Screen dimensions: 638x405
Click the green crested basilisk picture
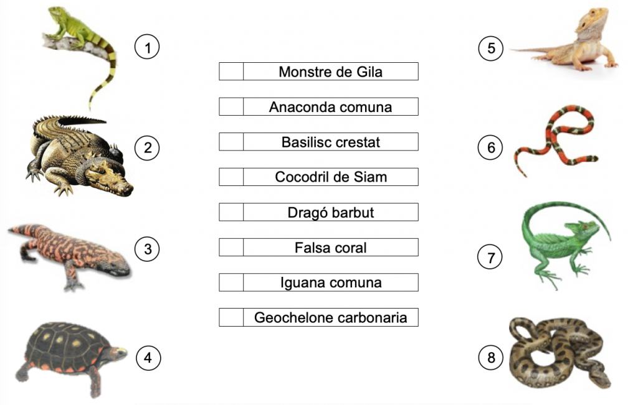pos(566,245)
